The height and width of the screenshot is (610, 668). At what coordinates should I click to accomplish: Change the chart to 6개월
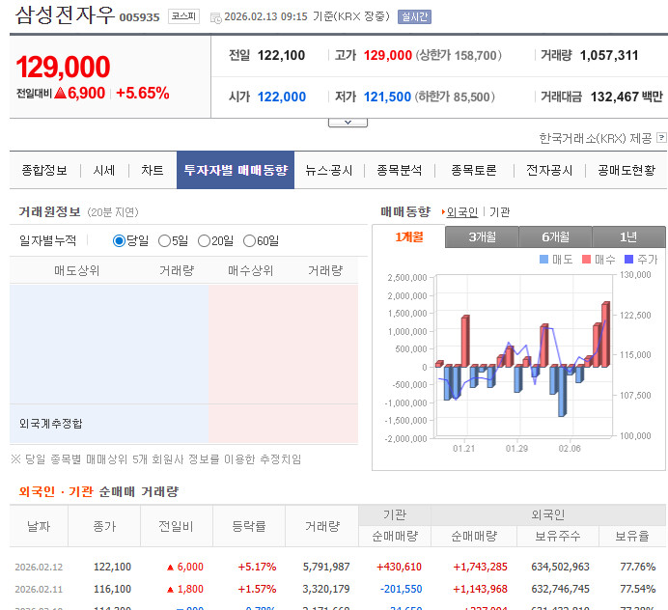(x=555, y=236)
